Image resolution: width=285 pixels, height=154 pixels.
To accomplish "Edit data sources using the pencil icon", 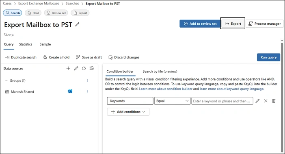I will [76, 68].
